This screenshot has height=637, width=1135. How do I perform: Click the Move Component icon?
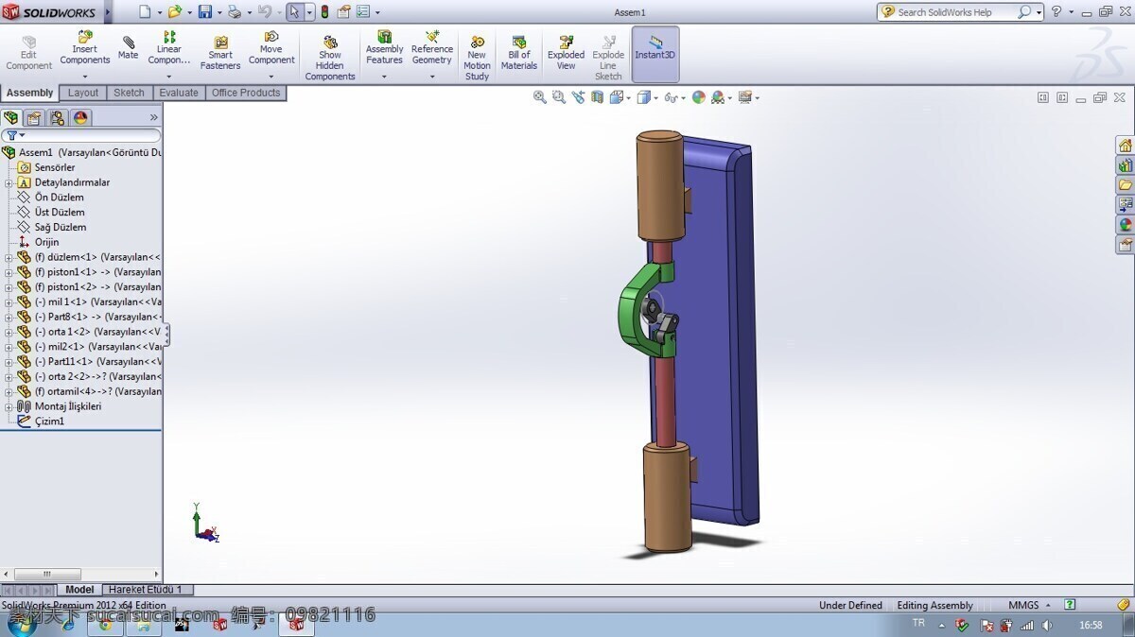pyautogui.click(x=271, y=37)
